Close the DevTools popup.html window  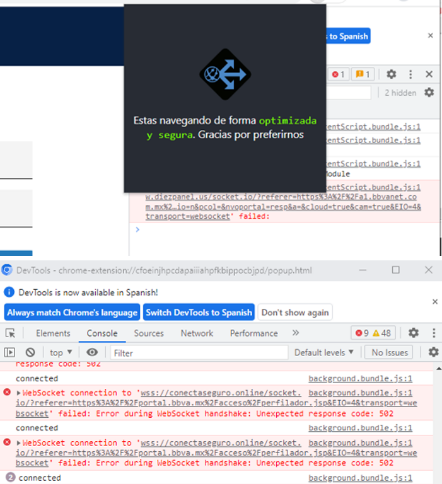(x=428, y=270)
